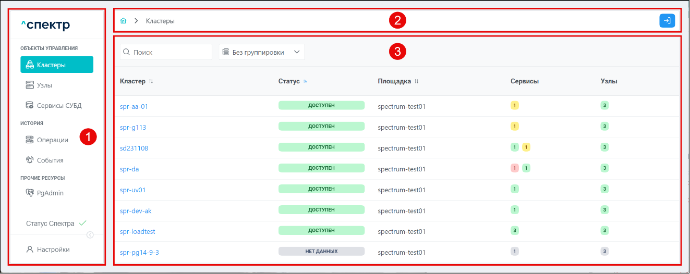Screen dimensions: 690x274
Task: Open Настройки at sidebar bottom
Action: (53, 250)
